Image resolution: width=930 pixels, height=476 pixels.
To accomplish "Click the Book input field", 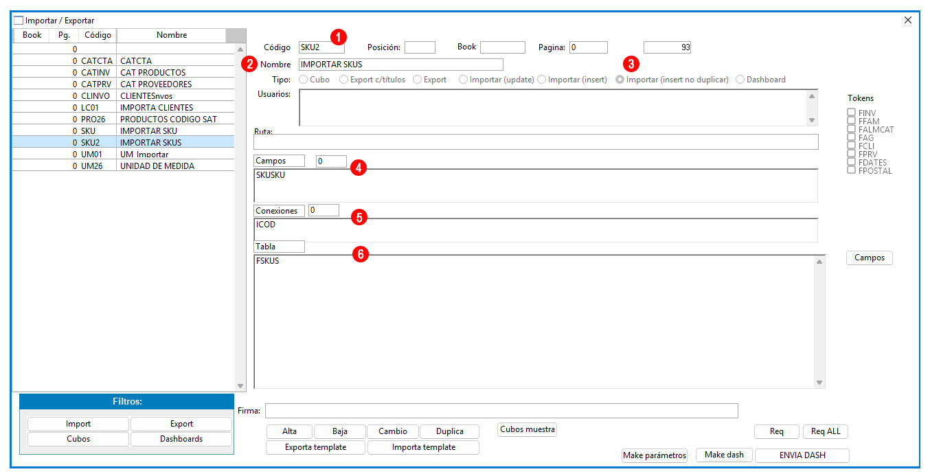I will (x=503, y=47).
